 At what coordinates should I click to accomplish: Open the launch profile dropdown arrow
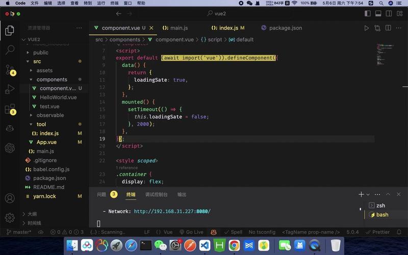pos(368,195)
